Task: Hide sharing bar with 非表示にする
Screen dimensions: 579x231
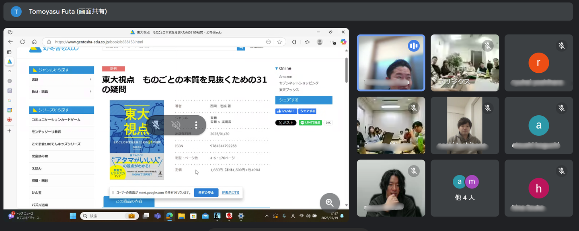Action: [231, 192]
